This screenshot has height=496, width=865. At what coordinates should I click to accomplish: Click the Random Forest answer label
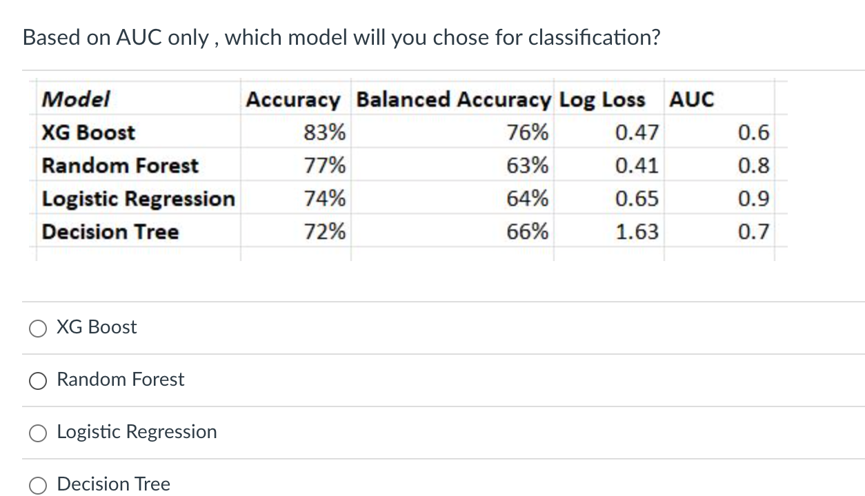point(120,380)
